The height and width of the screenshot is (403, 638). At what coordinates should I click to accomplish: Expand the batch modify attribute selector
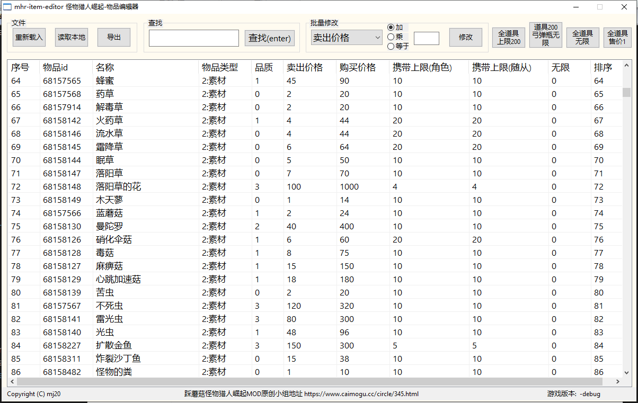click(x=377, y=38)
